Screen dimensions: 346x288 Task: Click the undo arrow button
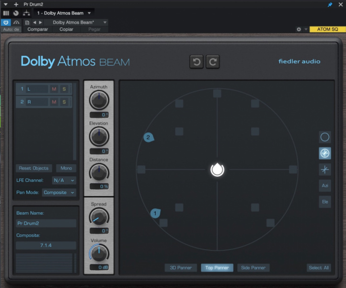tap(196, 61)
